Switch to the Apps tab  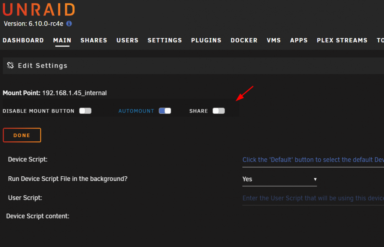(x=299, y=40)
